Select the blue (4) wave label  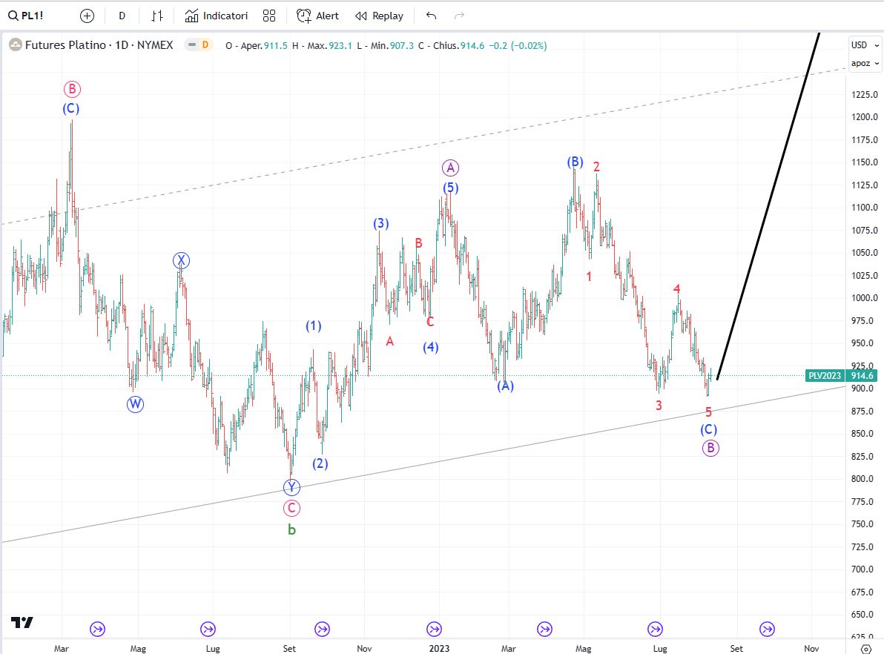coord(431,347)
